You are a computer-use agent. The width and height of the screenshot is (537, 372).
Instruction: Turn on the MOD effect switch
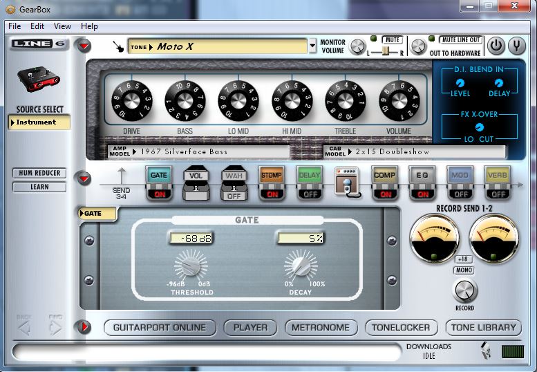pos(460,194)
